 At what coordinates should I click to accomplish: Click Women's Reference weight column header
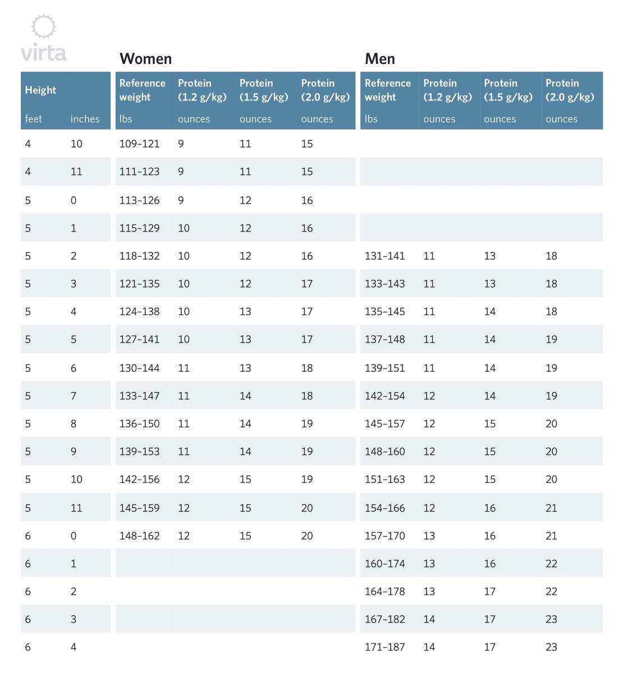coord(143,90)
